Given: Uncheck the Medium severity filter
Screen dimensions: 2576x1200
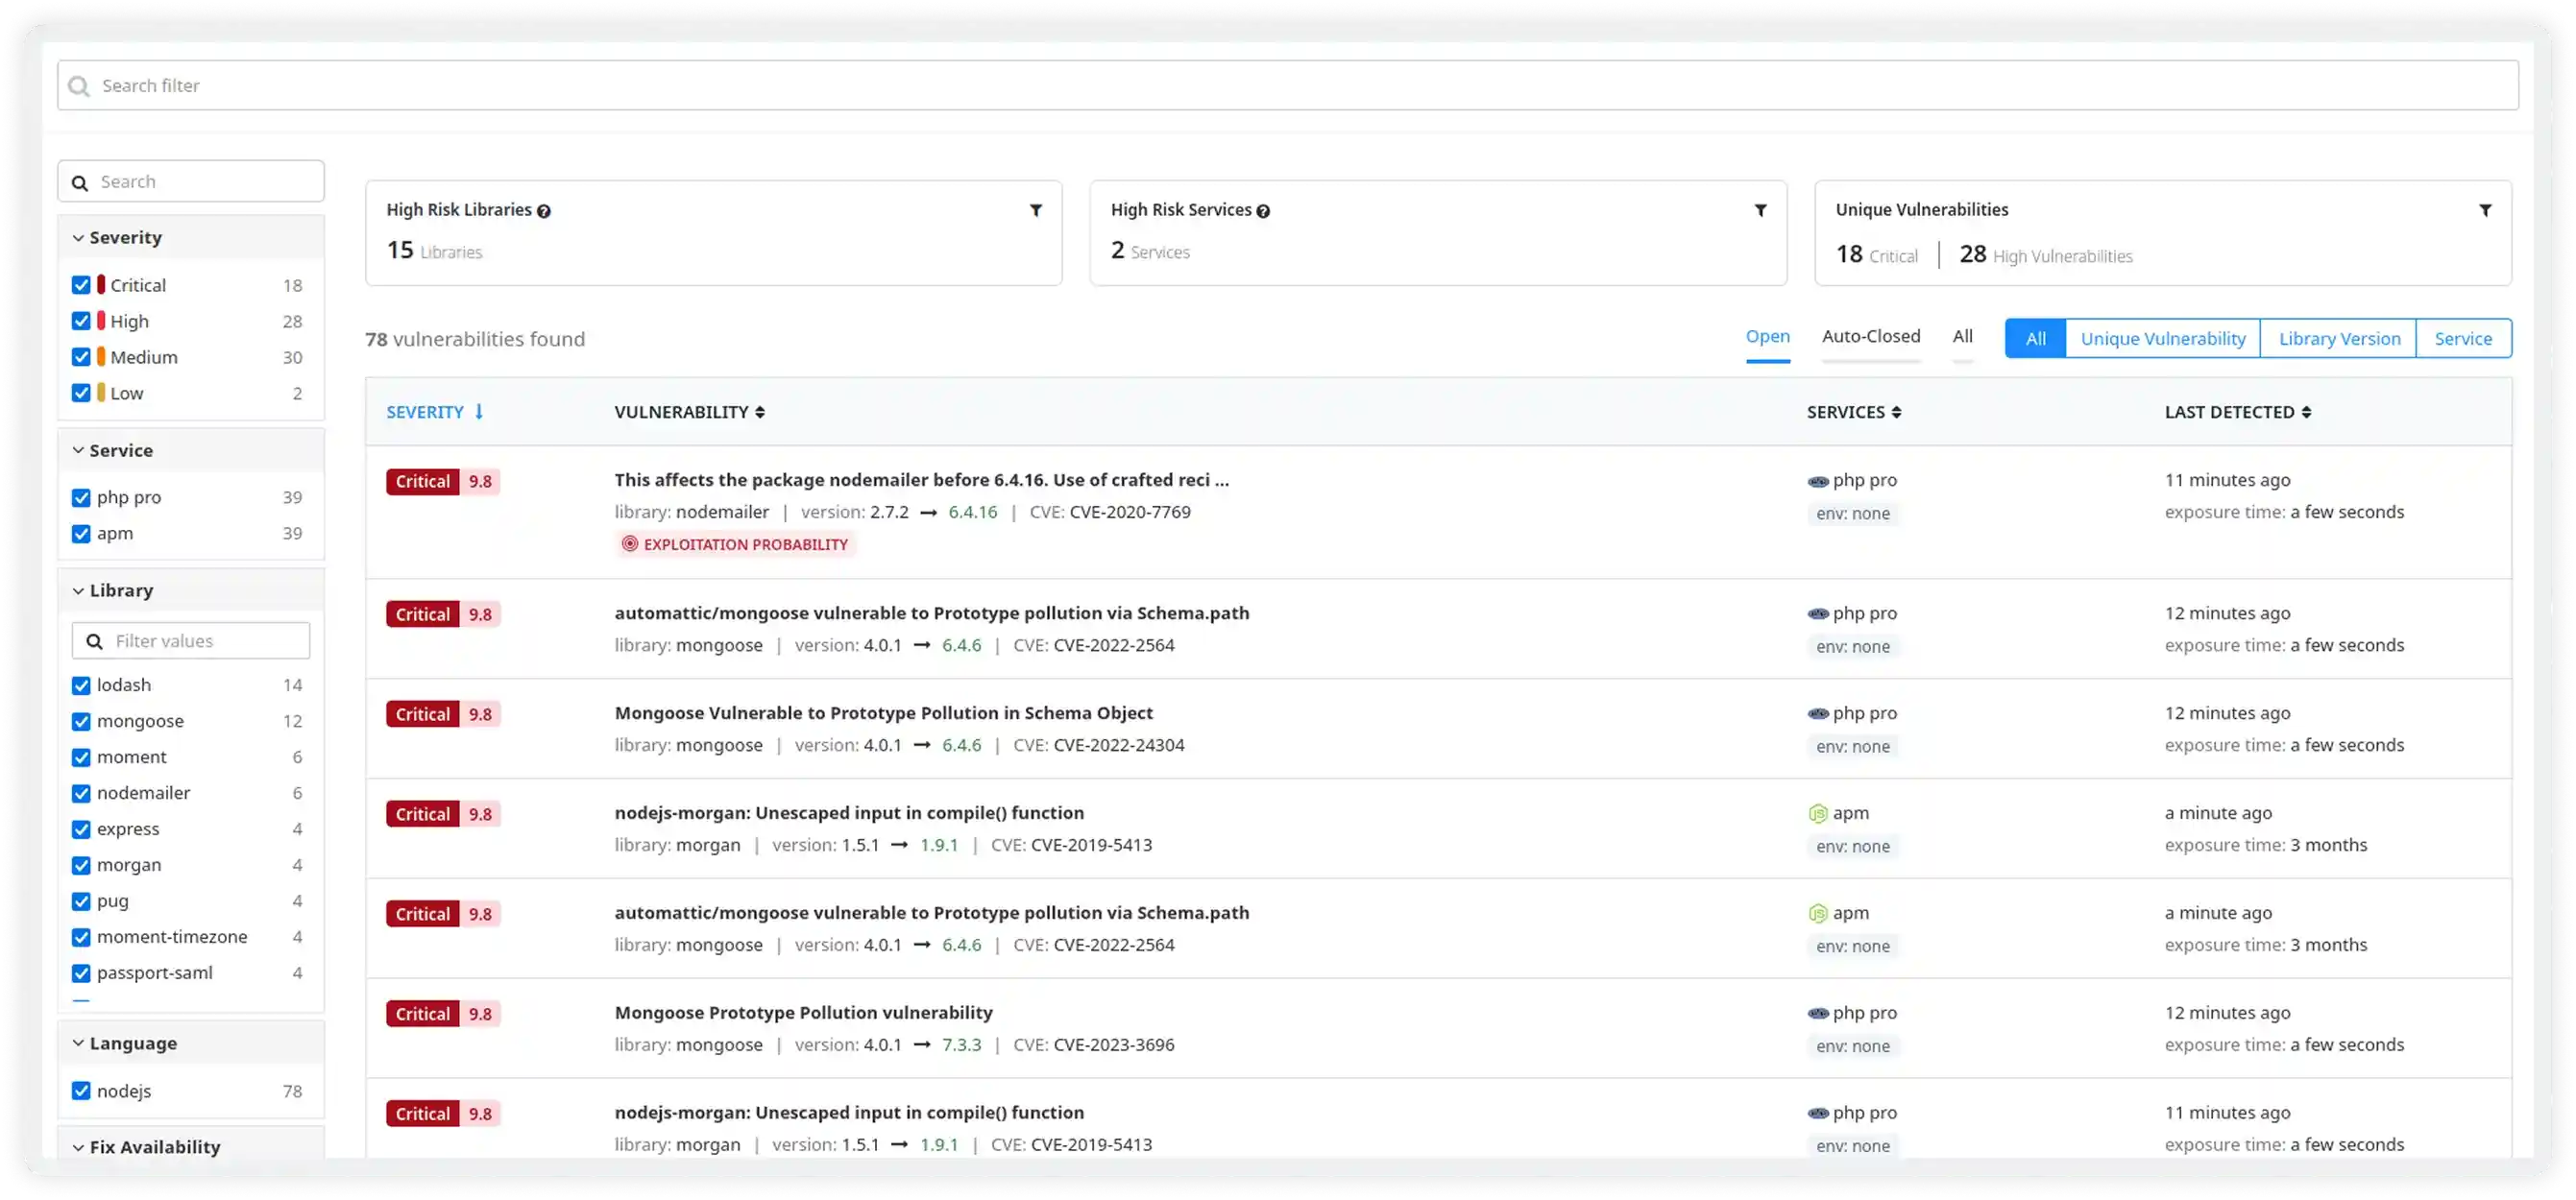Looking at the screenshot, I should coord(82,357).
